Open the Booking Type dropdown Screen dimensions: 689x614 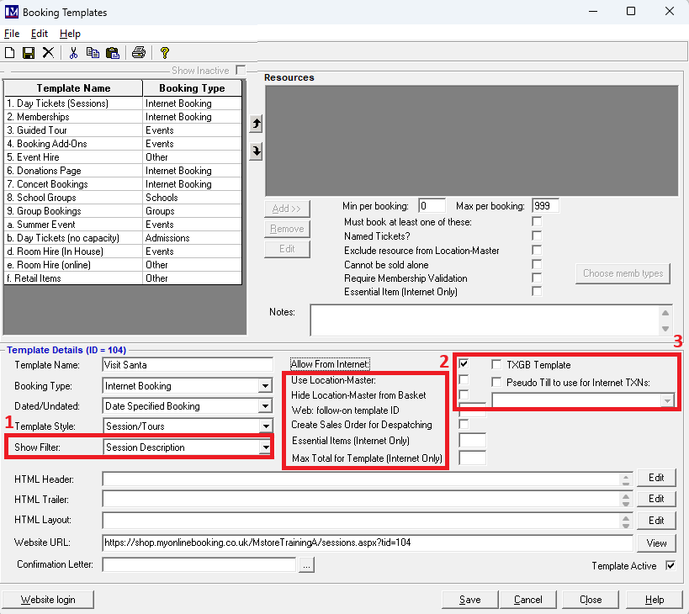click(x=265, y=386)
